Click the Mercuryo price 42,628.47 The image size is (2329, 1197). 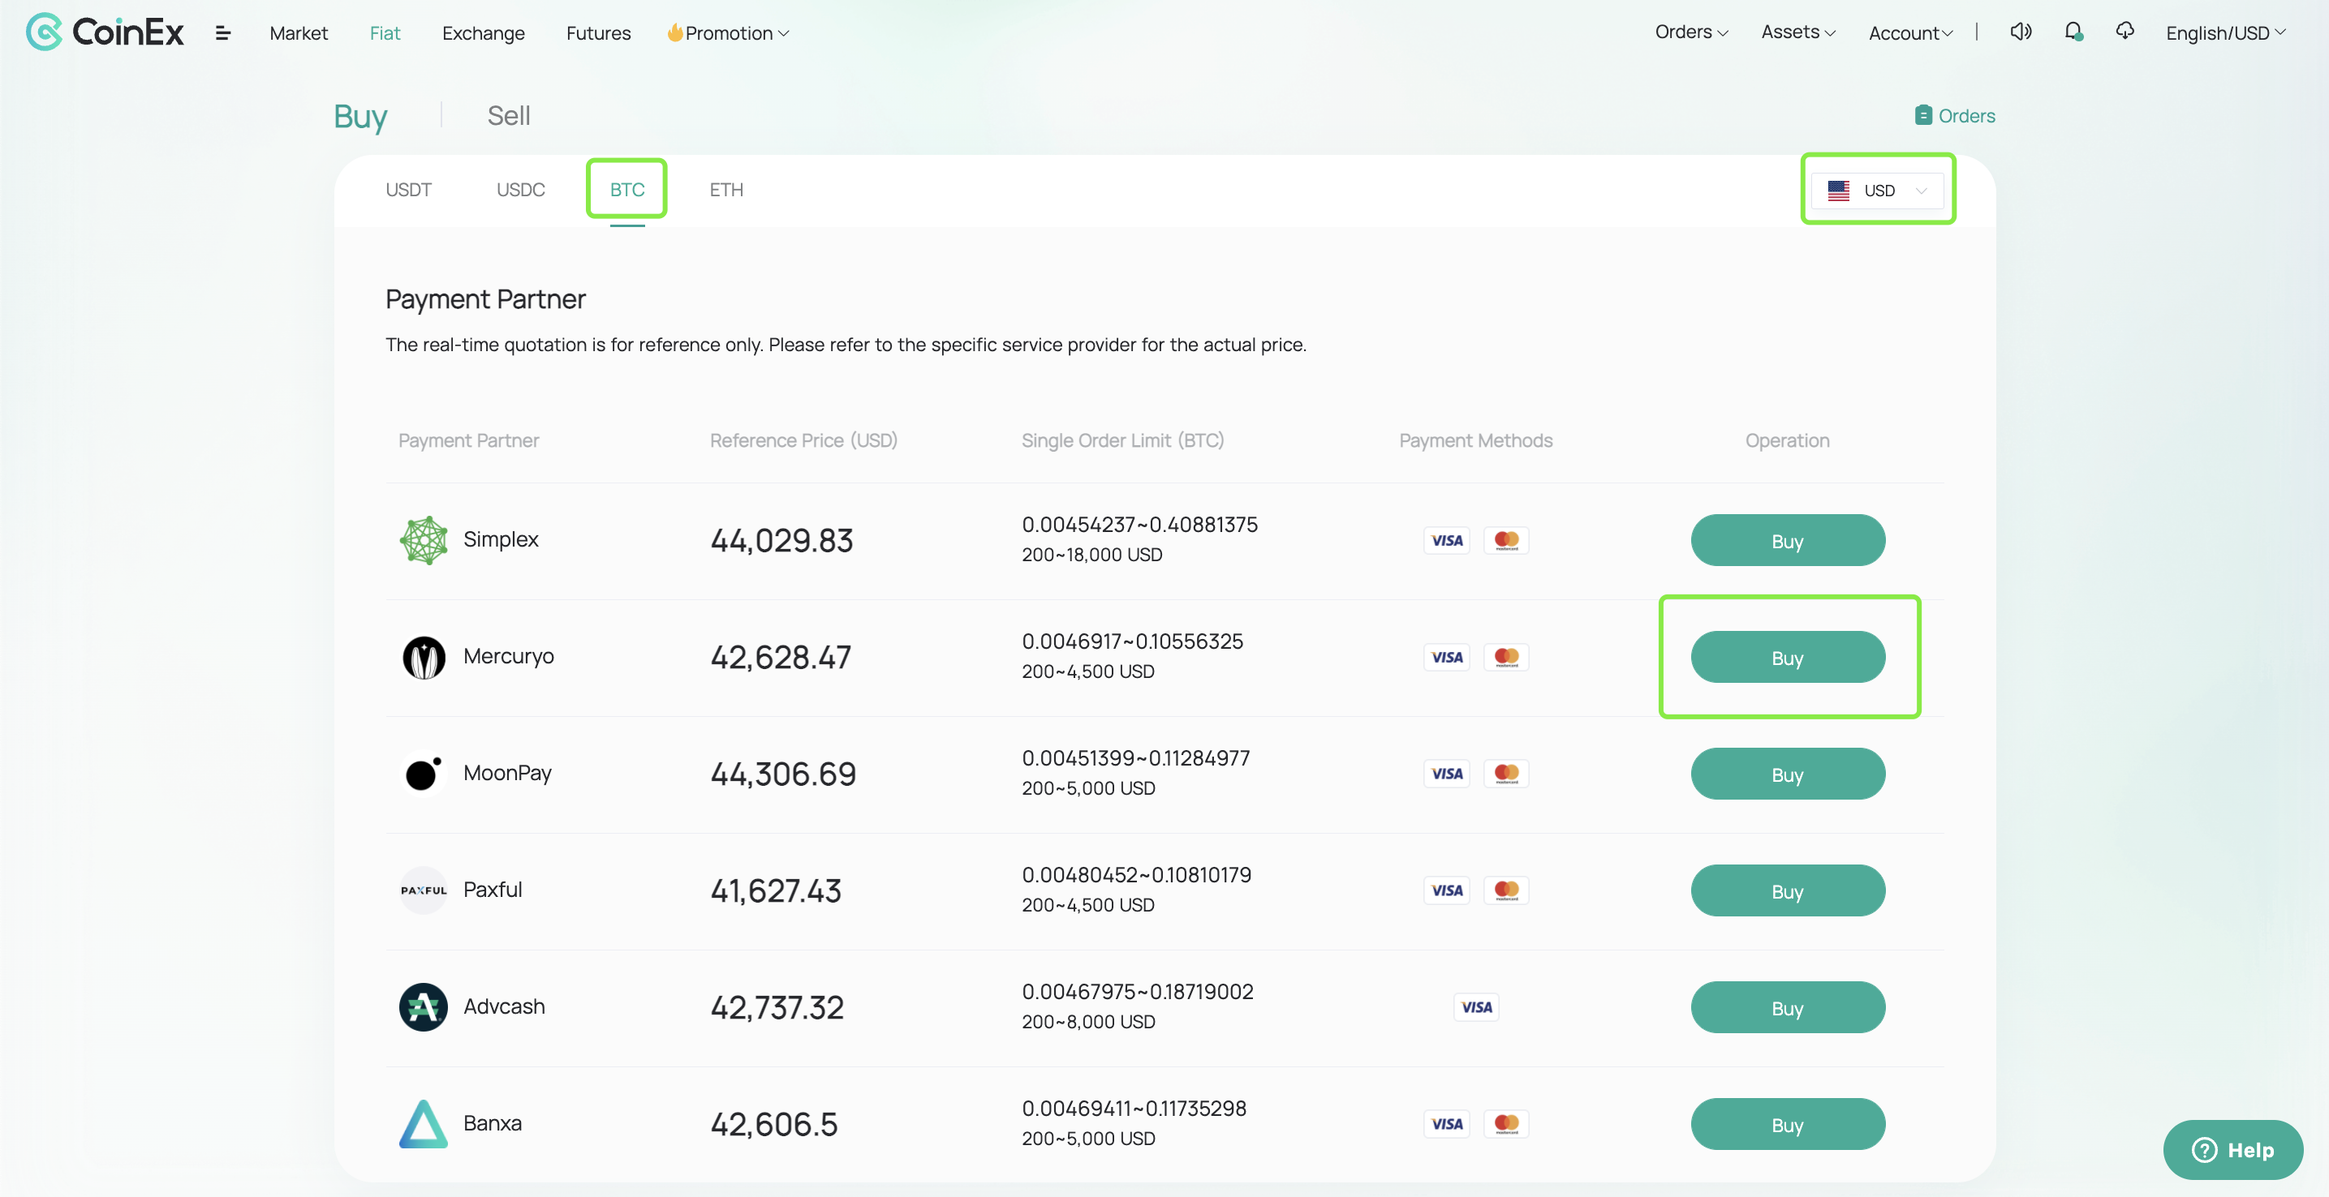tap(780, 657)
